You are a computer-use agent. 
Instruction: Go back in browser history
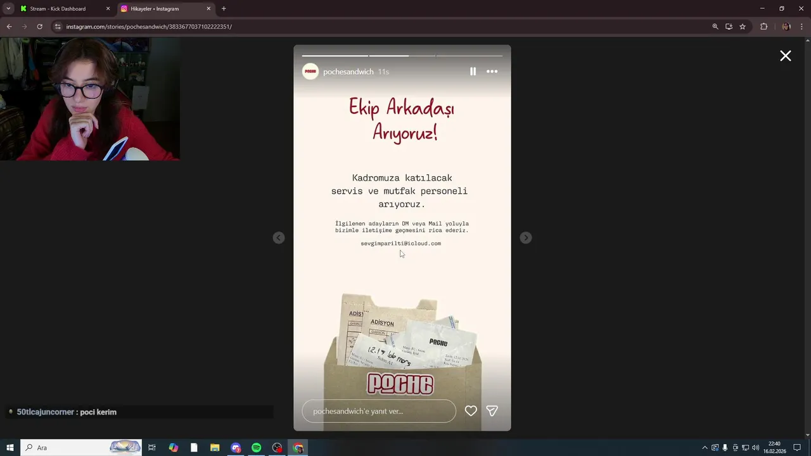(x=9, y=27)
